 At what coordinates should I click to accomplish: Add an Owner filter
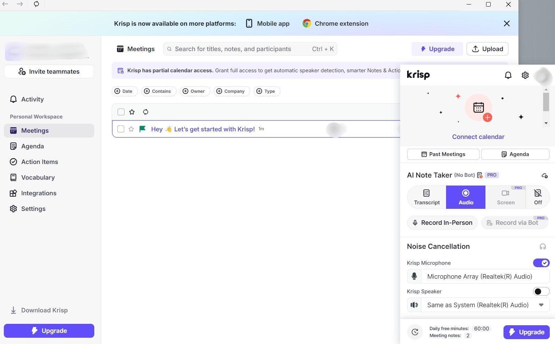coord(195,91)
